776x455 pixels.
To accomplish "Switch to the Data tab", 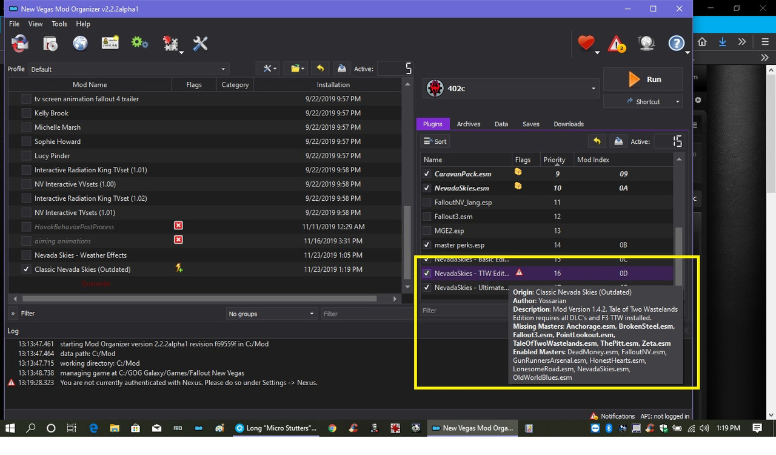I will pos(501,124).
